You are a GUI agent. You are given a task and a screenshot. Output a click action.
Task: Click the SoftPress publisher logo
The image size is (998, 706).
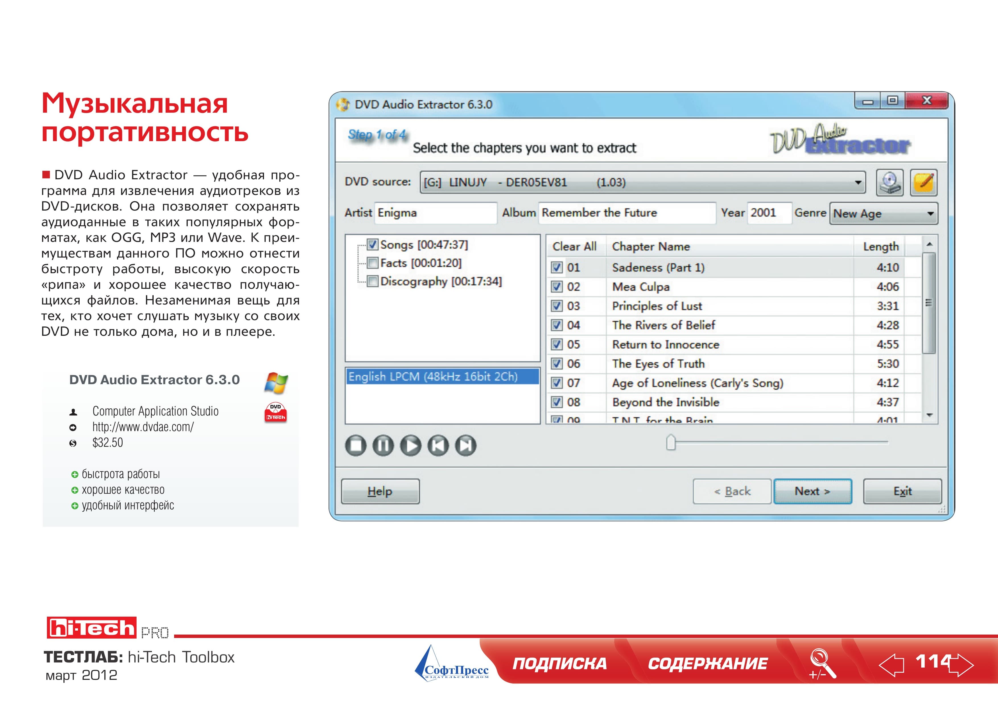point(452,663)
